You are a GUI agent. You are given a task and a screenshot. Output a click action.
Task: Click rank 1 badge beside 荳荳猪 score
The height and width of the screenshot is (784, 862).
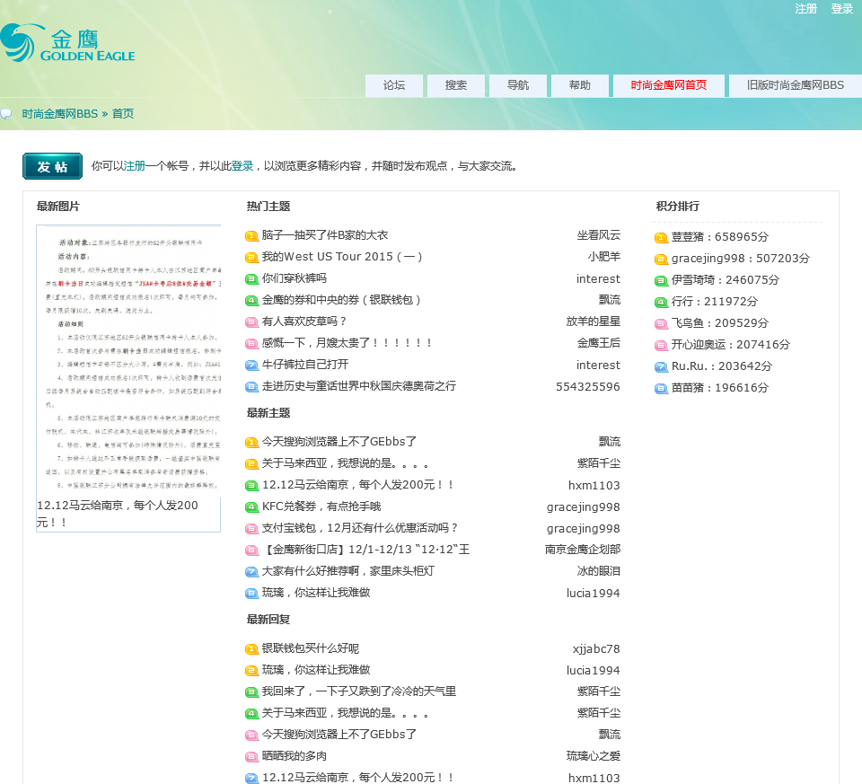[x=661, y=238]
